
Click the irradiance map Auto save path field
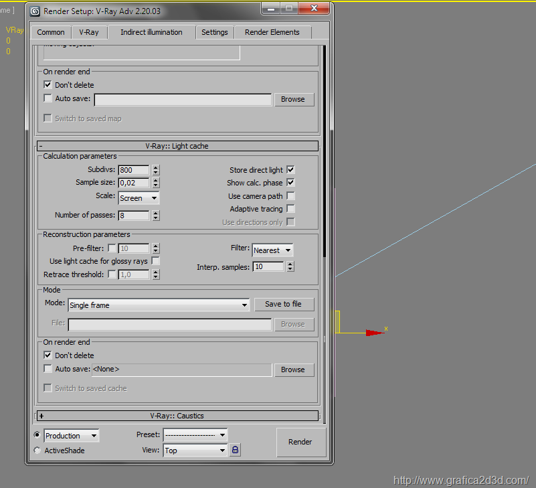tap(183, 100)
